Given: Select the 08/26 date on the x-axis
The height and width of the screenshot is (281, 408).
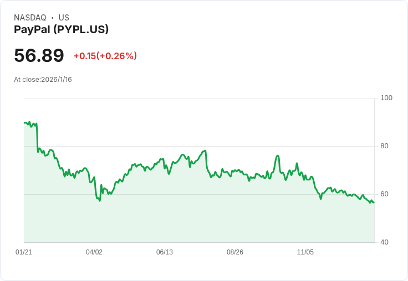Looking at the screenshot, I should (x=235, y=252).
